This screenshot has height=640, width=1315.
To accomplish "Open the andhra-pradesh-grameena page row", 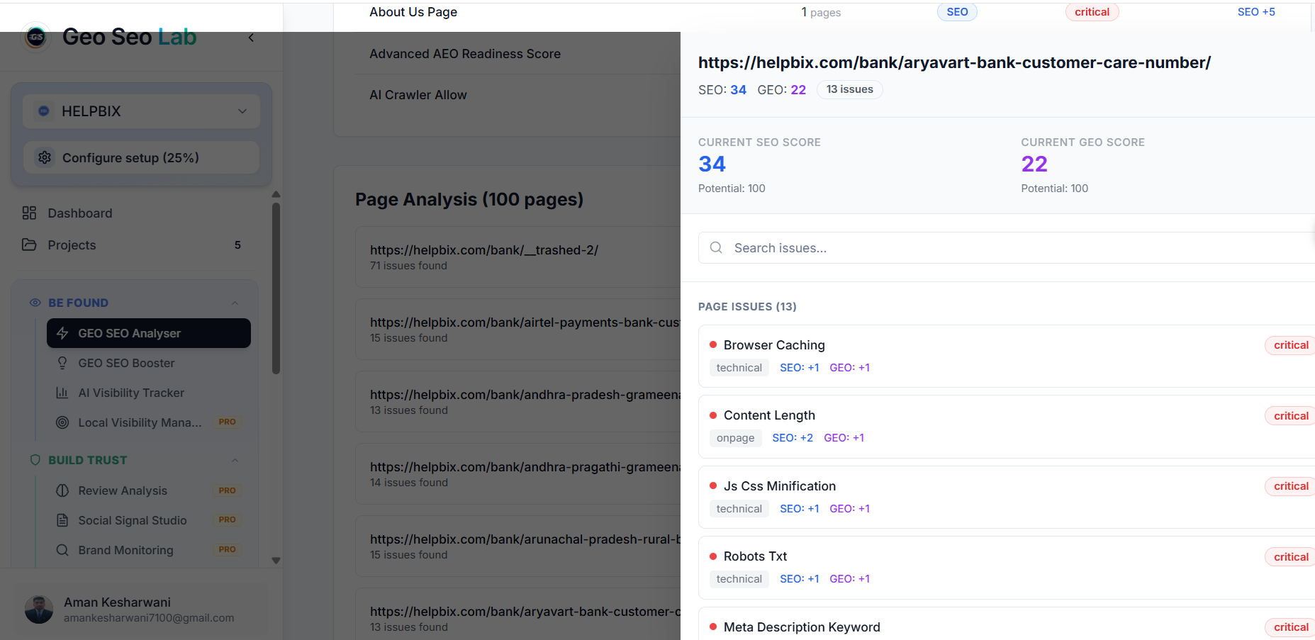I will coord(517,401).
